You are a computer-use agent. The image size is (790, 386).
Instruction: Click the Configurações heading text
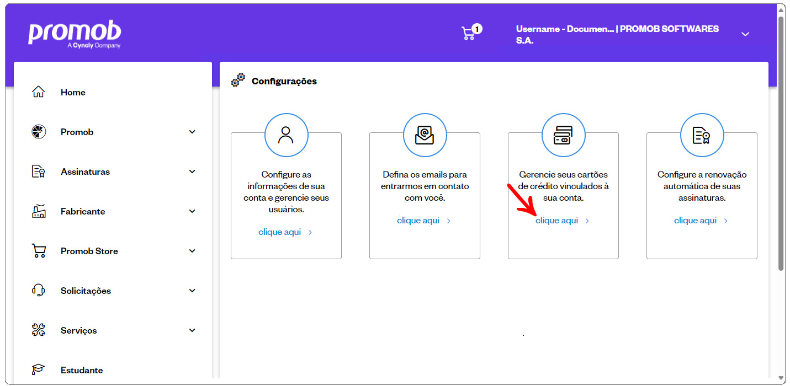(284, 81)
